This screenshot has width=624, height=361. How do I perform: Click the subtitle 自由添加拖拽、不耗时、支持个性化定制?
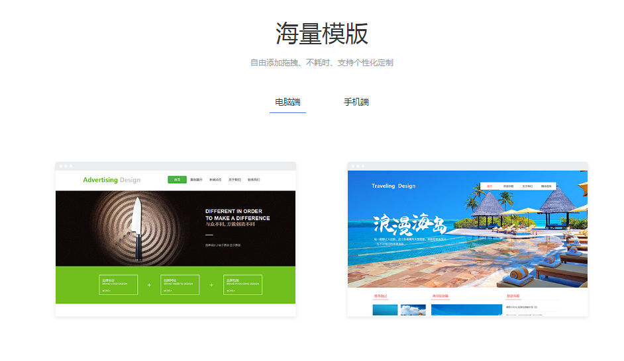tap(321, 63)
